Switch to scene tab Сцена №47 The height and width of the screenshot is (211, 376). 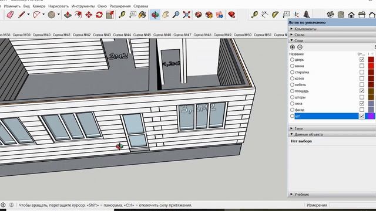coord(182,35)
